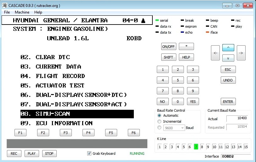Select the fixed 9600 Baud radio option
This screenshot has width=256, height=162.
click(x=159, y=128)
